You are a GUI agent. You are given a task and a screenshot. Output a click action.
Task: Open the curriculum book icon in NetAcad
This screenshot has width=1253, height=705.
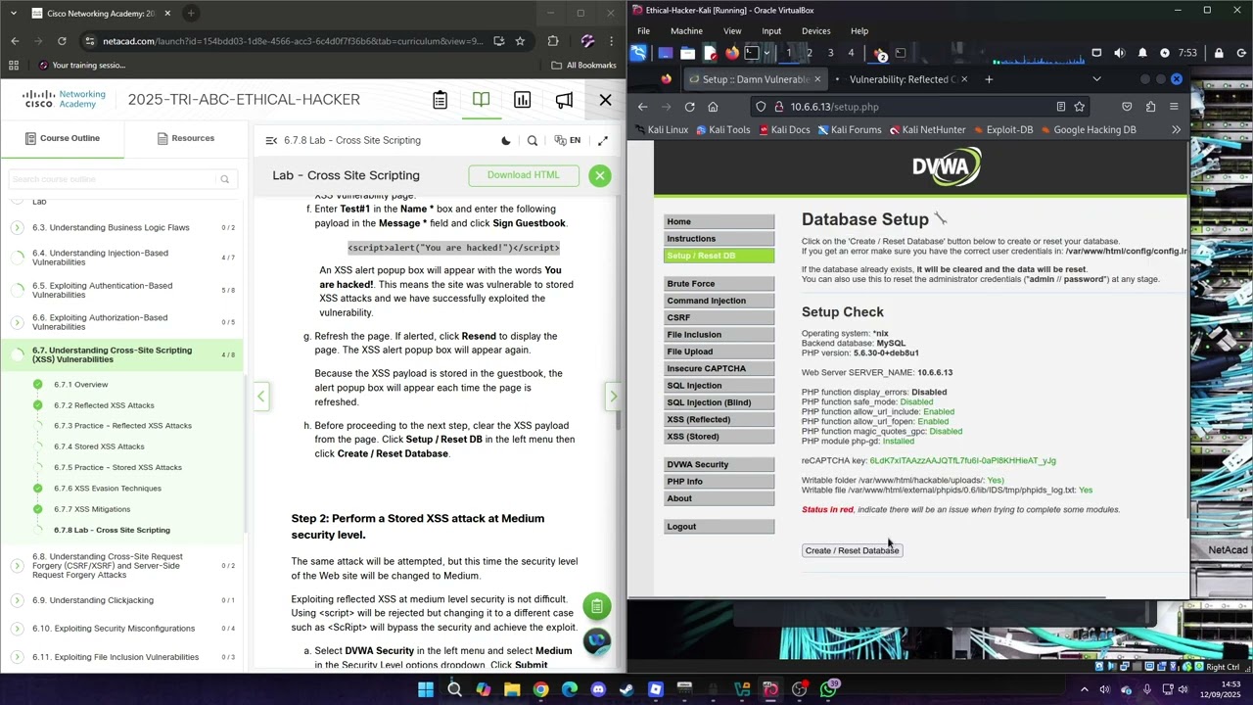(481, 100)
